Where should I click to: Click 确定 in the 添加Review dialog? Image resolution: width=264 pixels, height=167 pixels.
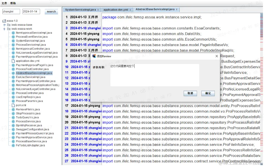coord(208,93)
